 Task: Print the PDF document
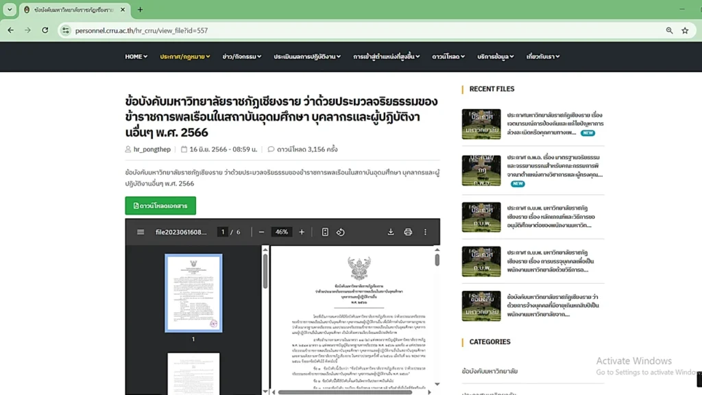[408, 232]
